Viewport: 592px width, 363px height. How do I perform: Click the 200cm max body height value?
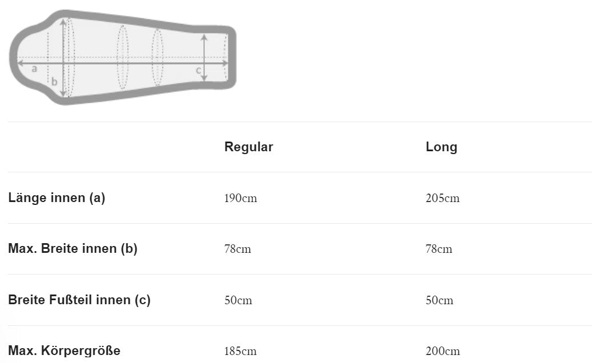[442, 351]
